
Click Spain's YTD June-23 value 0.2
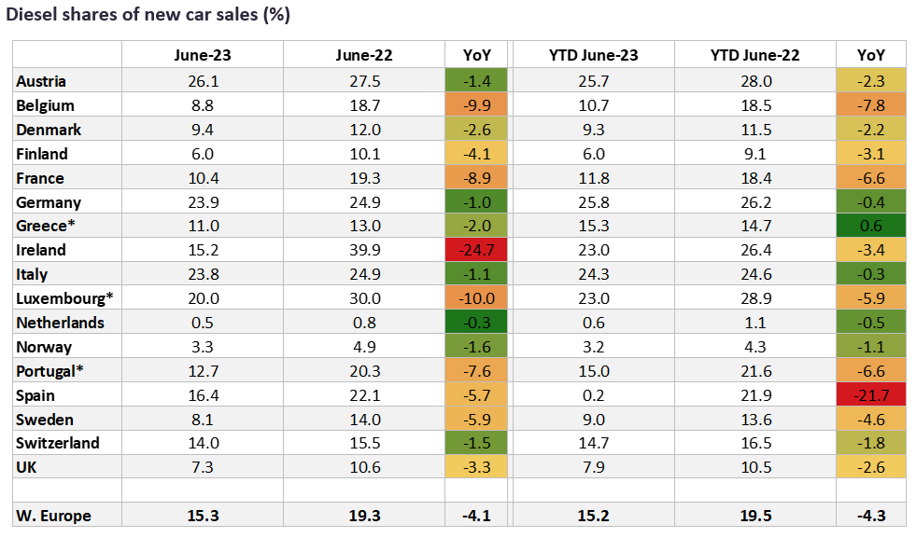pos(594,394)
